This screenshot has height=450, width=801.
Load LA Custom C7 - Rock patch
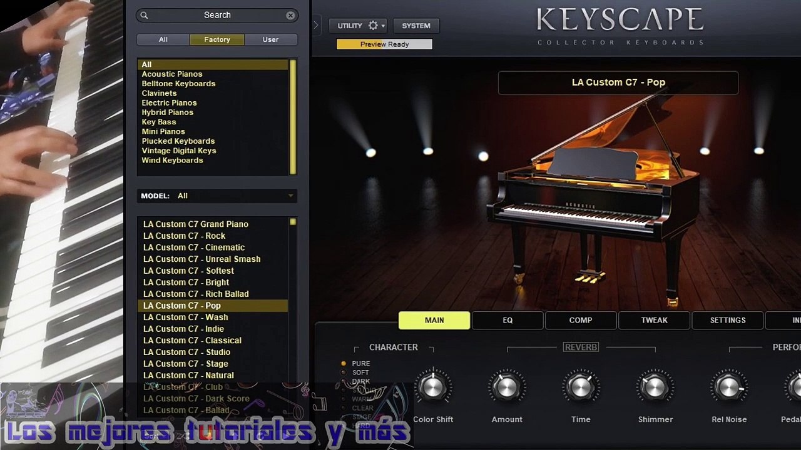[213, 236]
